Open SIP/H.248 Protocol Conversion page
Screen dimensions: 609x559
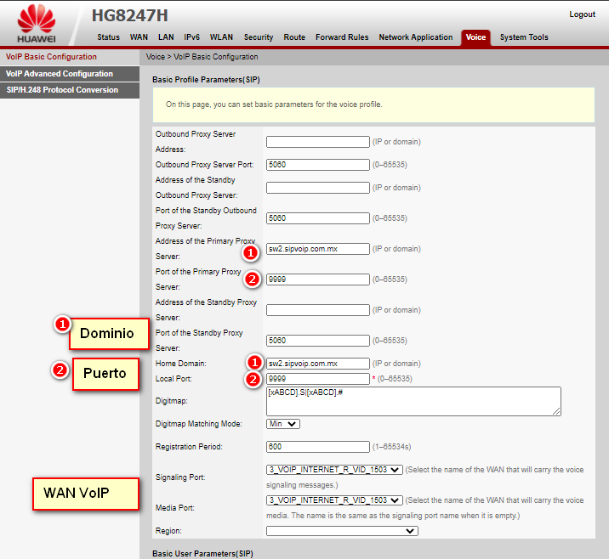click(x=62, y=90)
